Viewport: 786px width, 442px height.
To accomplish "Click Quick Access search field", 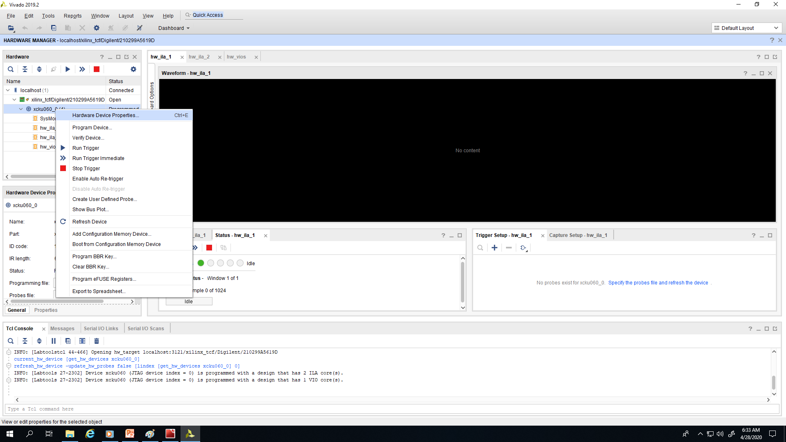I will click(x=214, y=15).
